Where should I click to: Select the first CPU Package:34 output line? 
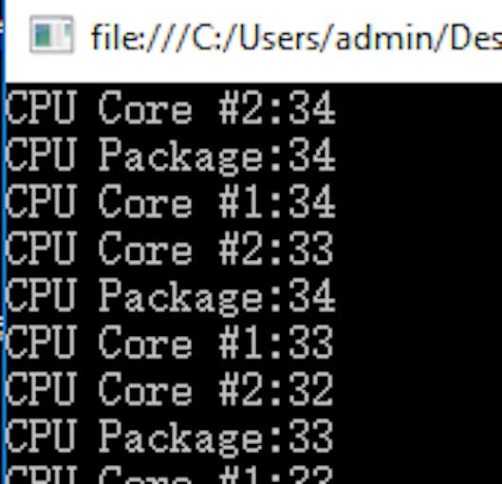[171, 156]
